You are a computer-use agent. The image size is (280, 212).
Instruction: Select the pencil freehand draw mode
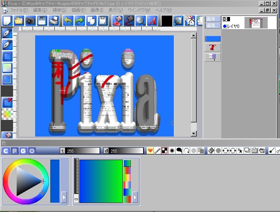(x=158, y=151)
